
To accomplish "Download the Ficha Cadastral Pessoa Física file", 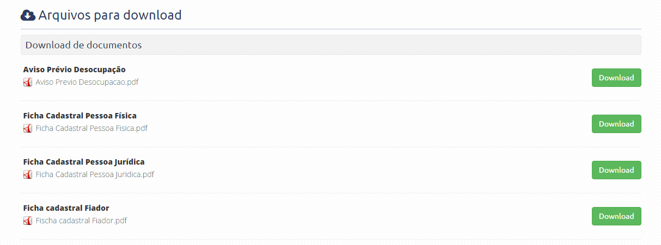I will coord(616,124).
